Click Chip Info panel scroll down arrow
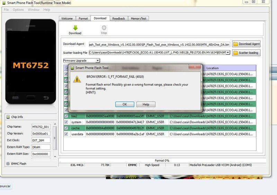The image size is (277, 195). pyautogui.click(x=55, y=156)
